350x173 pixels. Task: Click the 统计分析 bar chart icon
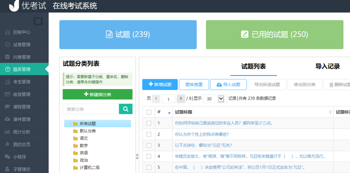(x=7, y=132)
